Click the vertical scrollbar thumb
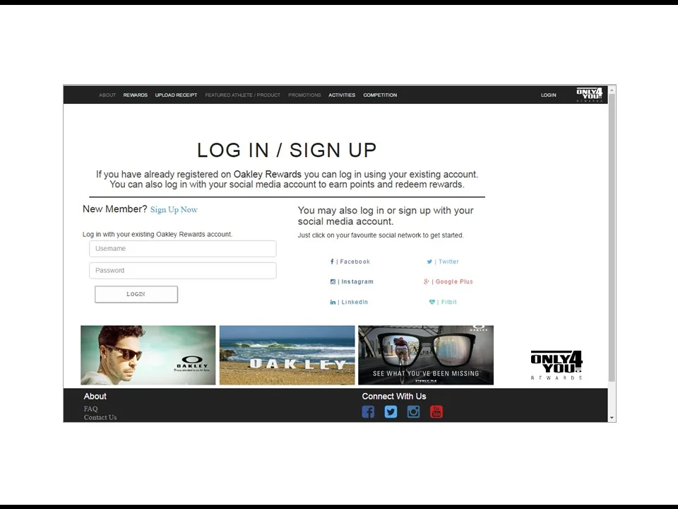 612,238
